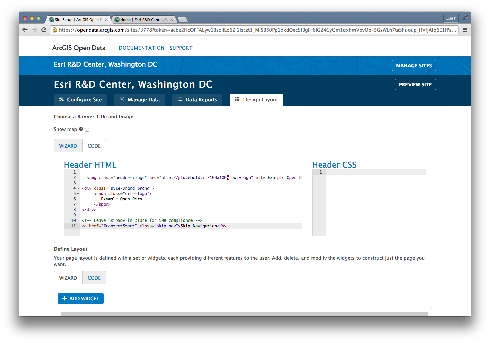Switch banner editor to WIZARD tab

pos(68,146)
